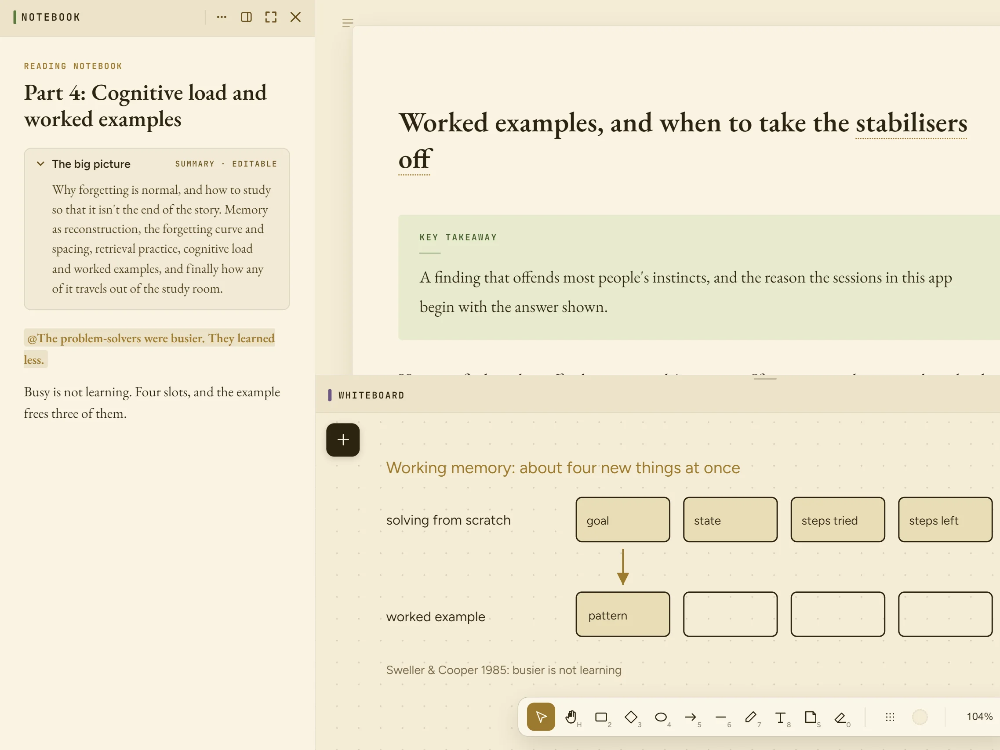The height and width of the screenshot is (750, 1000).
Task: Click the 'solving from scratch' label
Action: point(448,520)
